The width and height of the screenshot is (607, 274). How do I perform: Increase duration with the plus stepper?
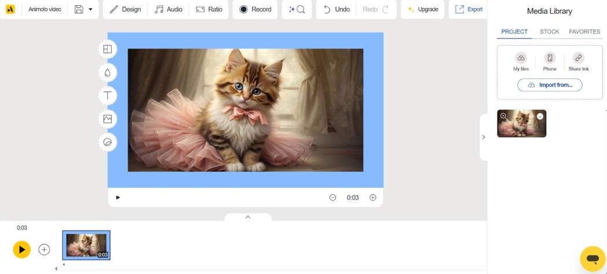(x=373, y=198)
